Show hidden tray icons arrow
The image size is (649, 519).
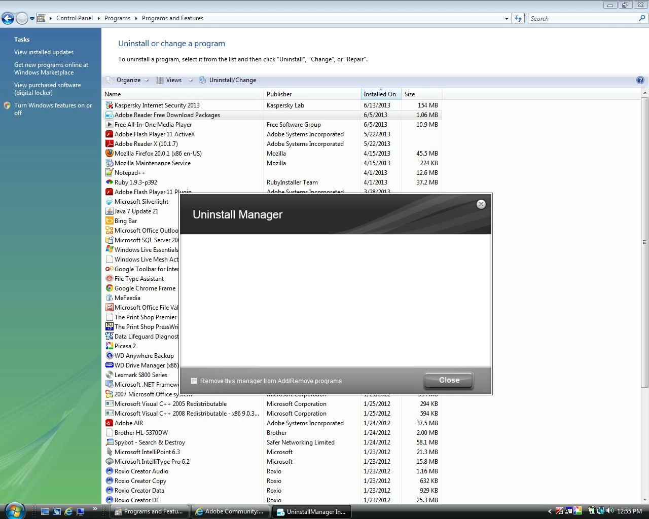[x=550, y=511]
